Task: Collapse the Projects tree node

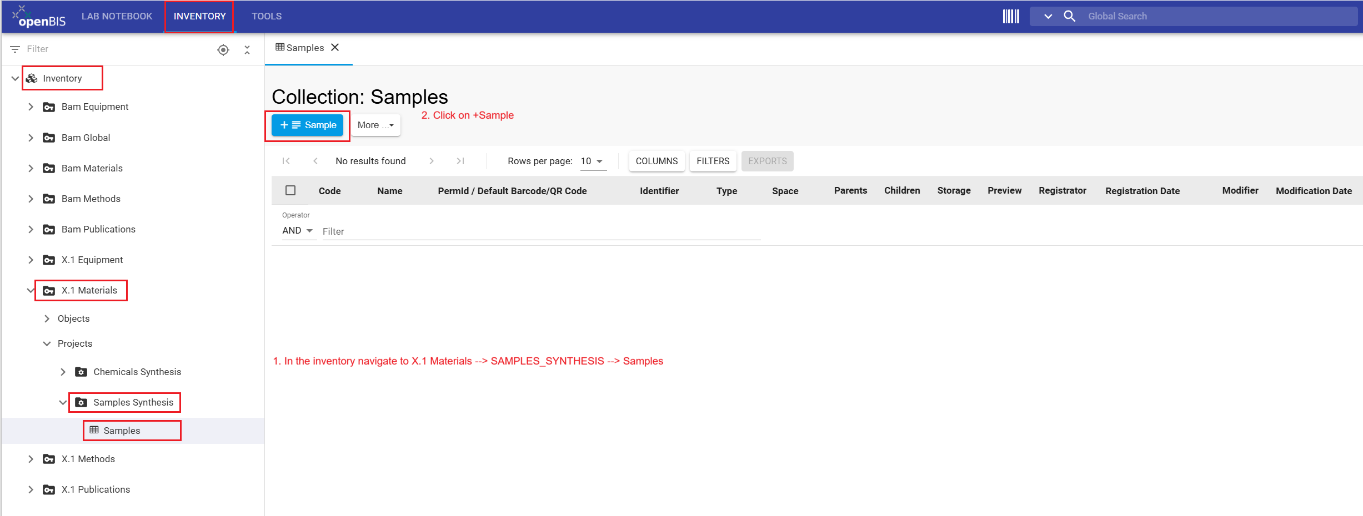Action: tap(47, 343)
